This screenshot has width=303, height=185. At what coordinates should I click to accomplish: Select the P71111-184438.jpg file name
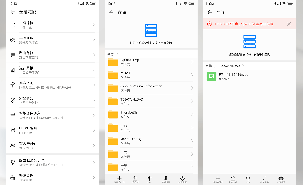[234, 74]
